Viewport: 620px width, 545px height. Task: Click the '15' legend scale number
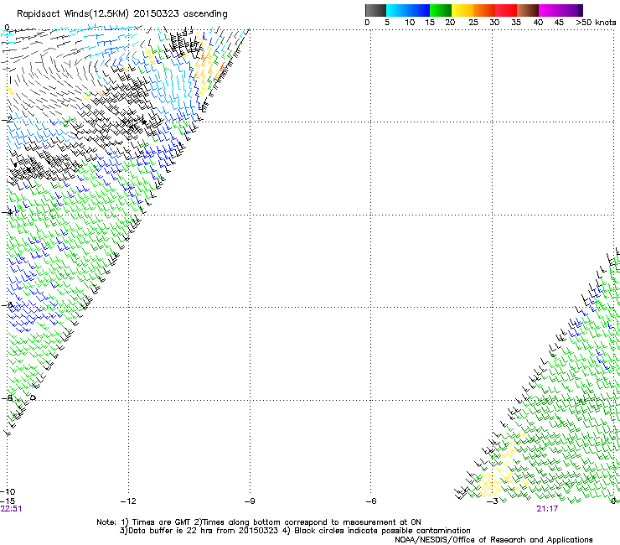tap(430, 23)
